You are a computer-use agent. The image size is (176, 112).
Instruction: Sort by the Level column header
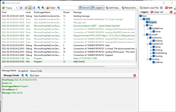click(29, 12)
